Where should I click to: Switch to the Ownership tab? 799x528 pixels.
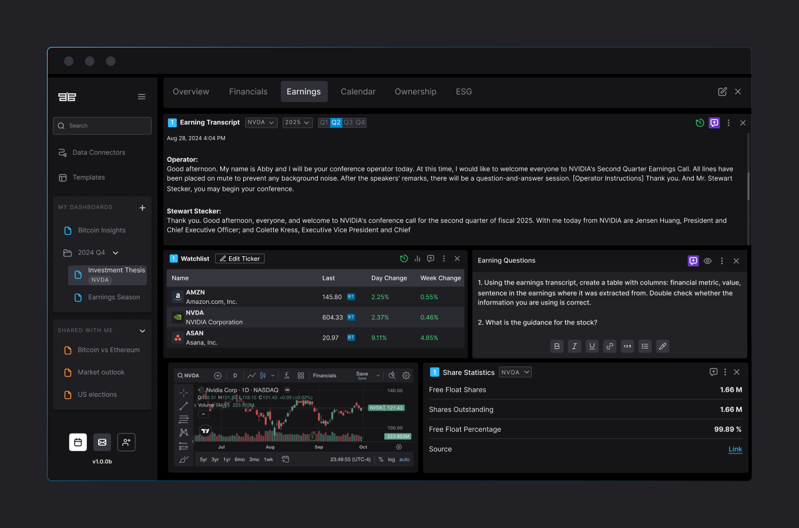(x=415, y=92)
